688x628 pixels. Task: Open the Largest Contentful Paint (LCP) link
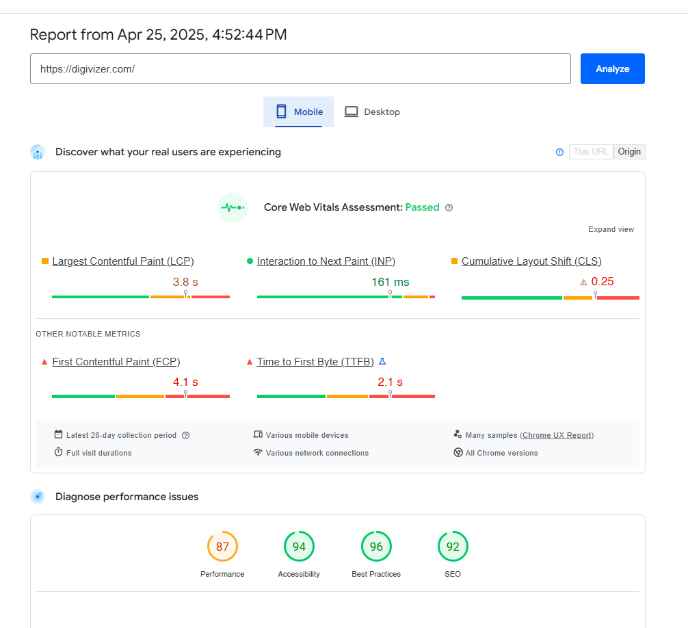coord(123,261)
